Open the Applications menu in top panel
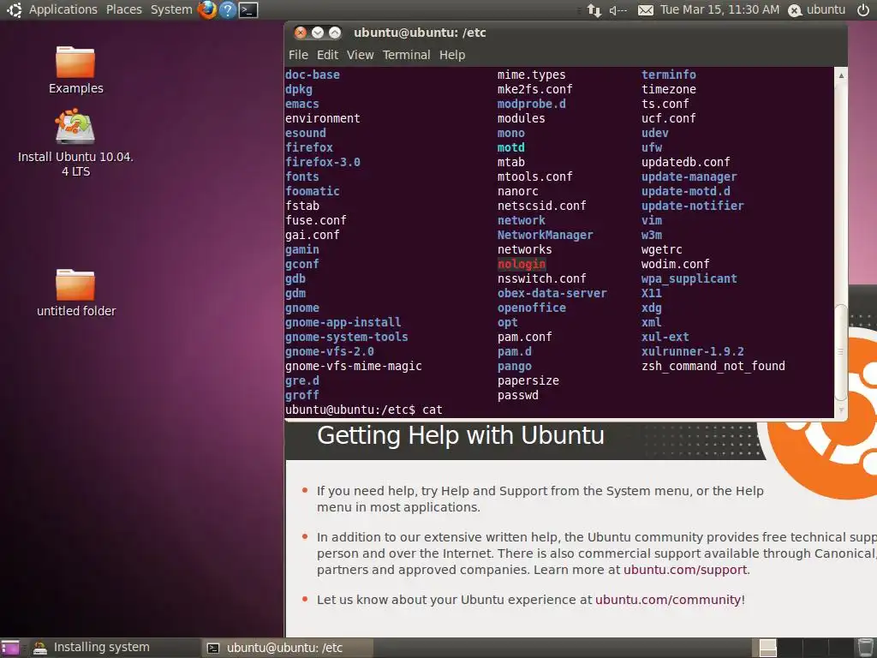877x658 pixels. (63, 9)
